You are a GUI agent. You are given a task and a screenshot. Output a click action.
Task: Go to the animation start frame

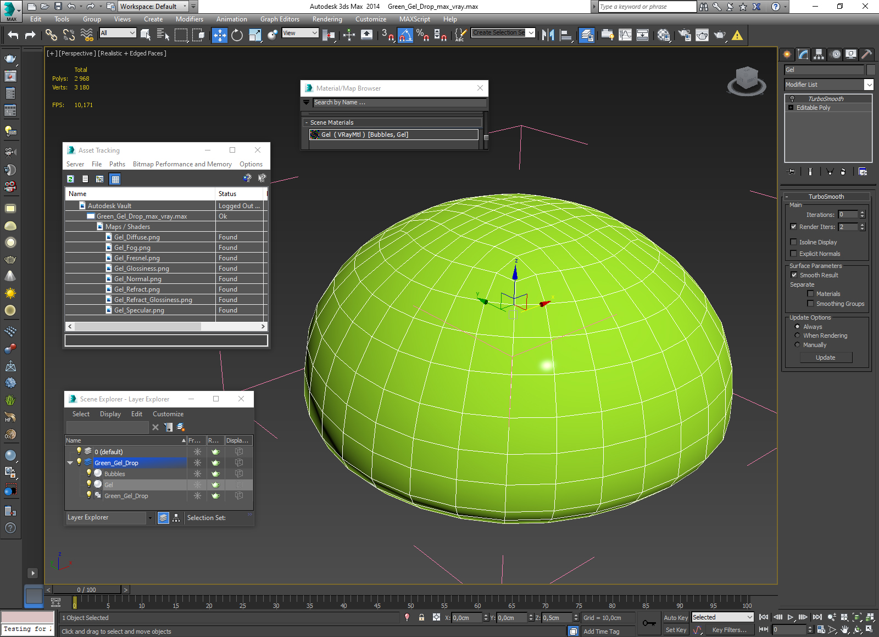click(x=764, y=617)
